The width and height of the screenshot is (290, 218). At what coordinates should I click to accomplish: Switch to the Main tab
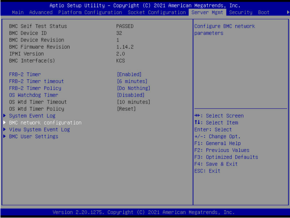18,12
